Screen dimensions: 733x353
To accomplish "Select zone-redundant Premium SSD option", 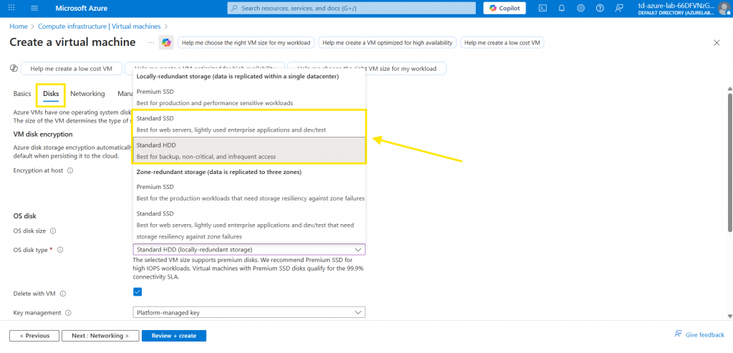I will [249, 193].
